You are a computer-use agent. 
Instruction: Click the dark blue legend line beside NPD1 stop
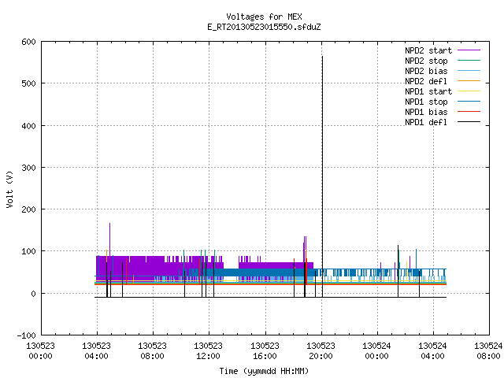[469, 102]
